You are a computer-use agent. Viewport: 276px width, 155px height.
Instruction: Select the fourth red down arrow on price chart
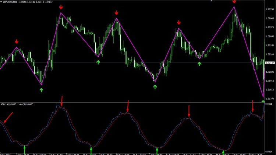pos(179,22)
